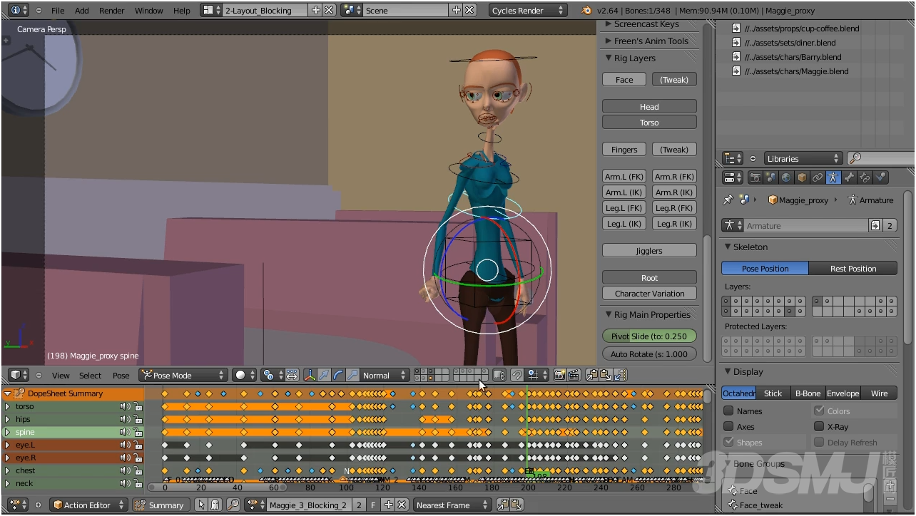This screenshot has width=916, height=516.
Task: Open the Bone Constraints tab
Action: (x=865, y=178)
